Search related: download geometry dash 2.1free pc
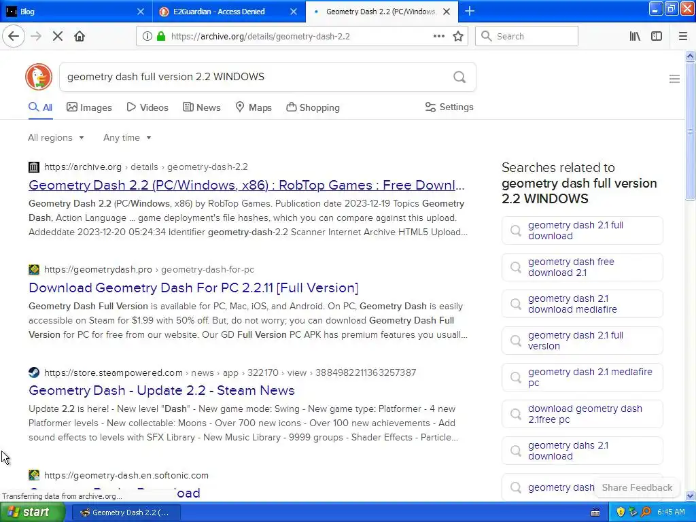This screenshot has width=696, height=522. 582,414
